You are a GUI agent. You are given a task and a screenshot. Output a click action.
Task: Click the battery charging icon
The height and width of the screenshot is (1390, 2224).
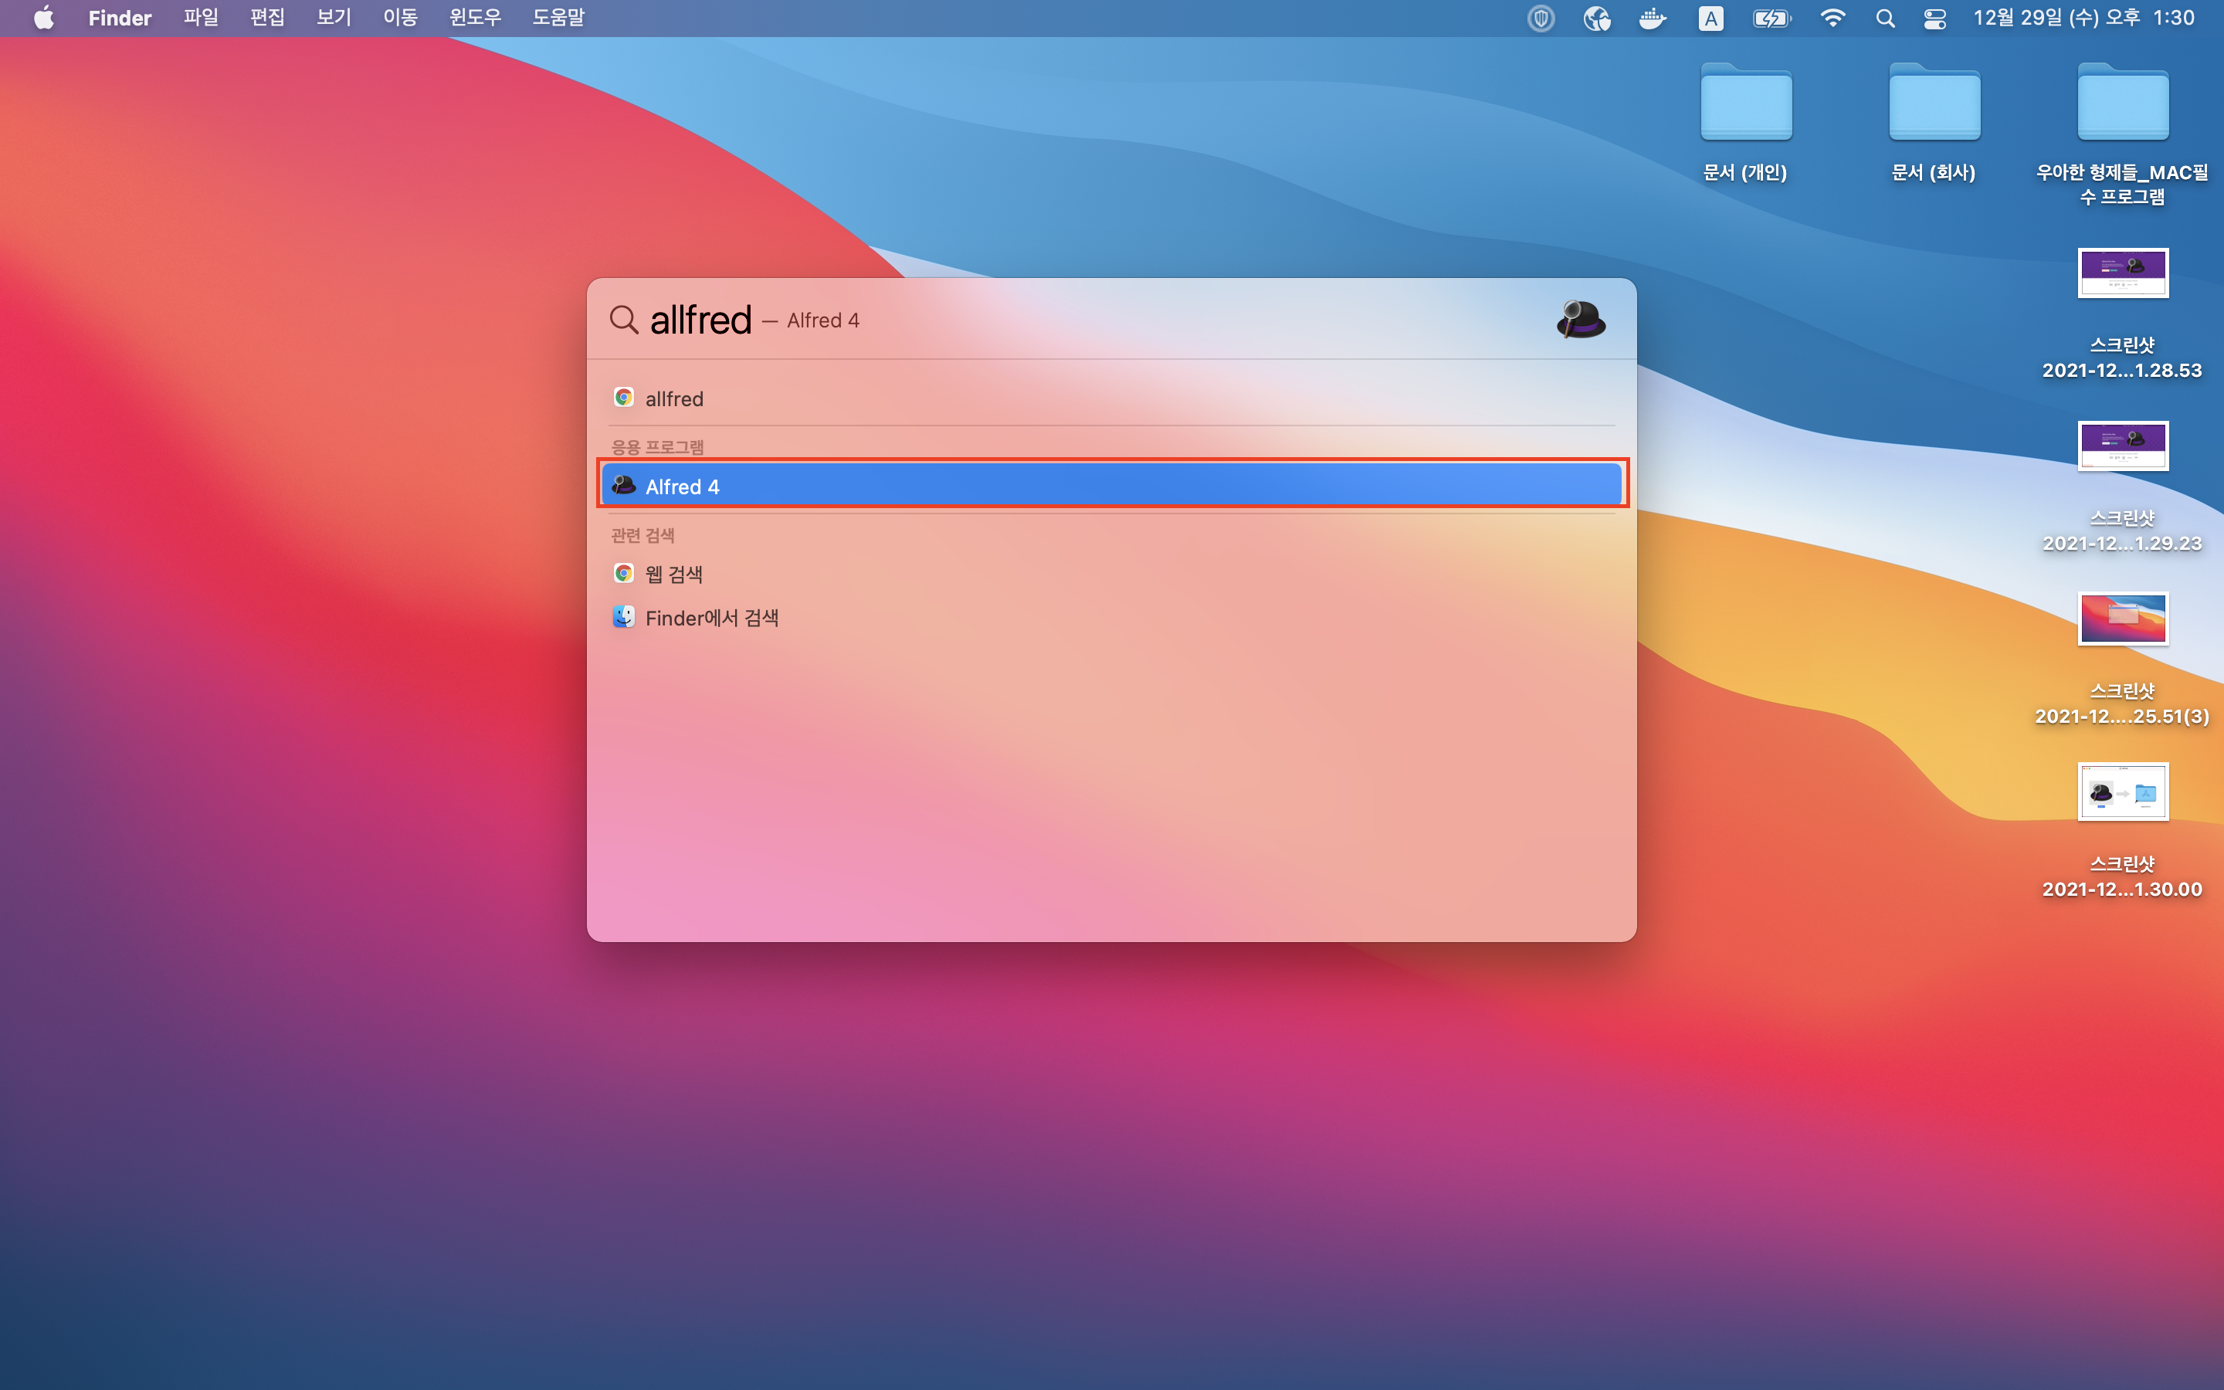[x=1770, y=19]
